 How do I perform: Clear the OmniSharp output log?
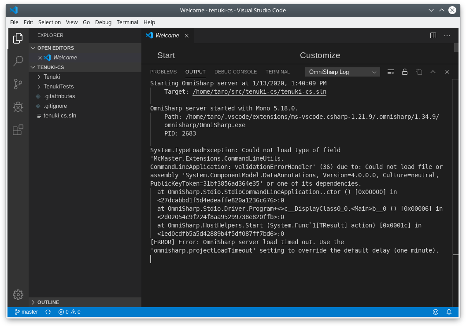click(390, 72)
